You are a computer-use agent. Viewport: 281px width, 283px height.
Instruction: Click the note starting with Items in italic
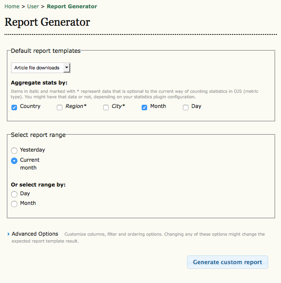pyautogui.click(x=135, y=94)
